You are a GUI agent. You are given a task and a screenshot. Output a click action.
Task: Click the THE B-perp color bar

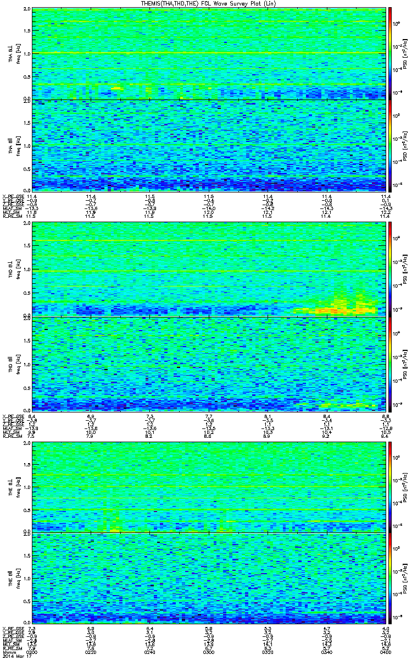click(x=391, y=486)
